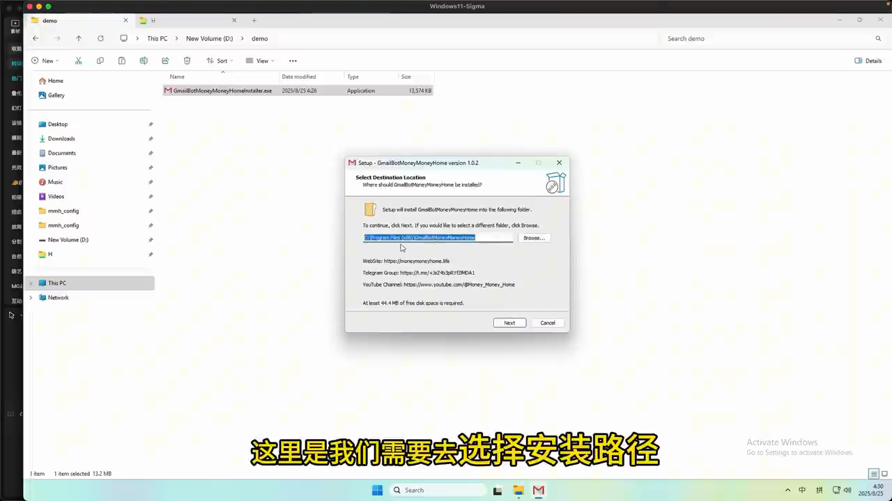Click the Delete trash icon

(x=187, y=61)
